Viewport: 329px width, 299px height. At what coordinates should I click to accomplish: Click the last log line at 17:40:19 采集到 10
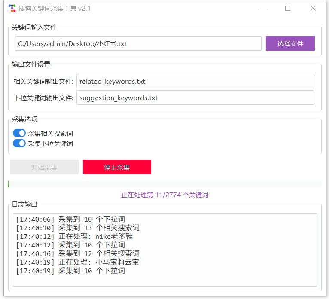click(71, 271)
